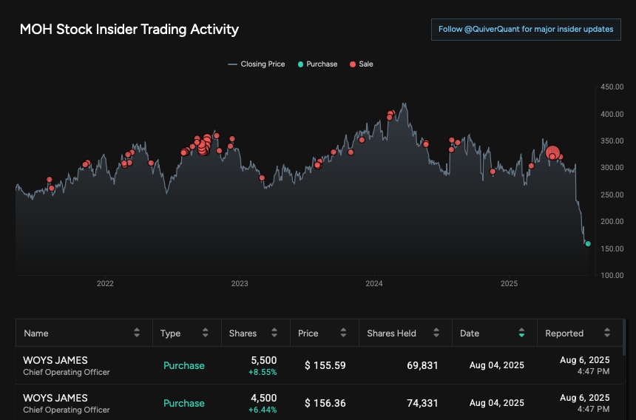The height and width of the screenshot is (420, 636).
Task: Click the $ 156.36 price cell
Action: click(x=325, y=403)
